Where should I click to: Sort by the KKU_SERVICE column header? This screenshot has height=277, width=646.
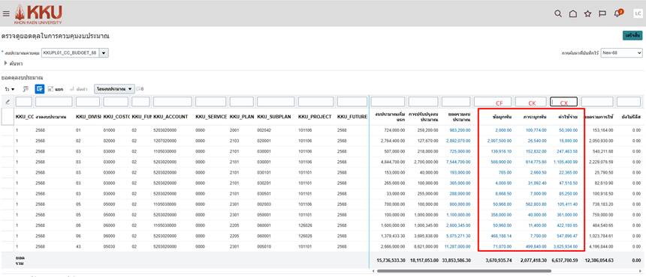211,117
